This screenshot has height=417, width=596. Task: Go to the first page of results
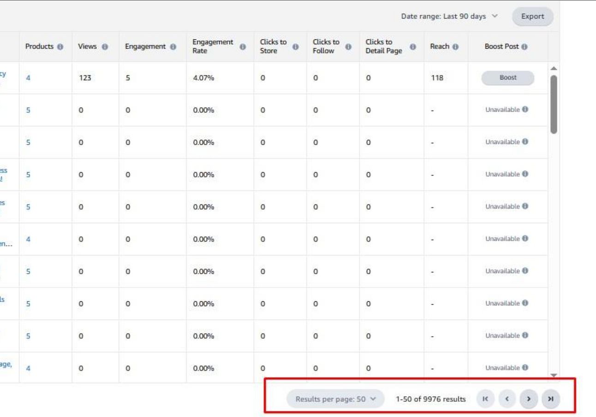click(485, 399)
